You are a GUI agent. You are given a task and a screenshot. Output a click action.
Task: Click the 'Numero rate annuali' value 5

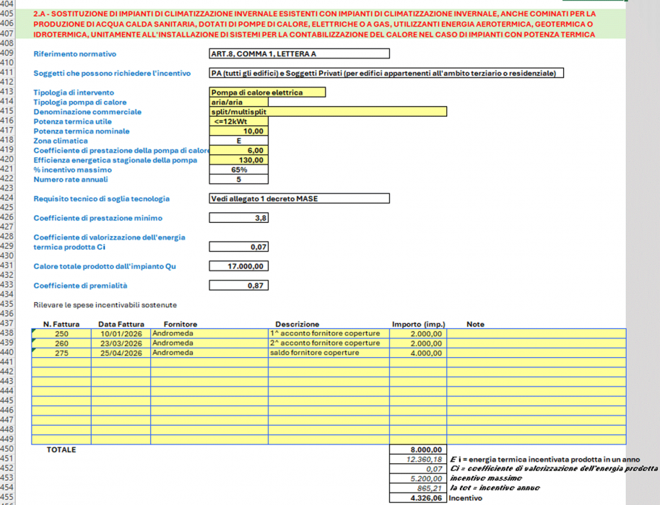click(238, 180)
